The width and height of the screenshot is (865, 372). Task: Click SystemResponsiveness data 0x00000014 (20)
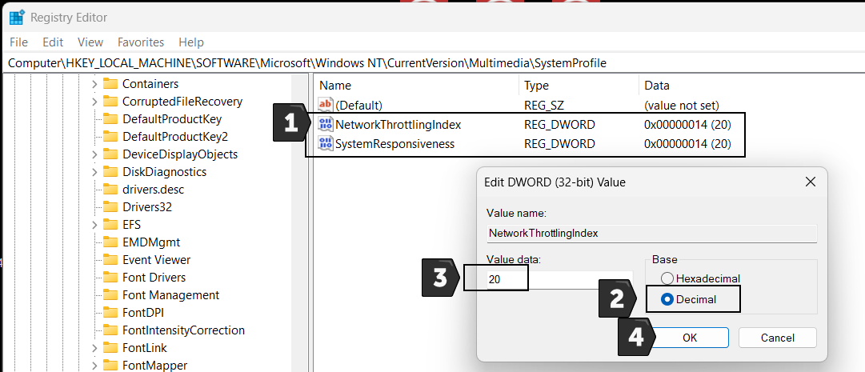(687, 144)
